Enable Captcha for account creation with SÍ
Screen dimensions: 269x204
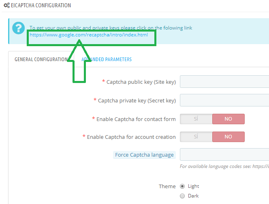196,137
